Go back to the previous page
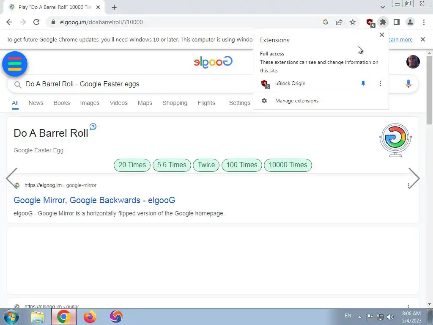Viewport: 433px width, 325px height. click(x=9, y=22)
